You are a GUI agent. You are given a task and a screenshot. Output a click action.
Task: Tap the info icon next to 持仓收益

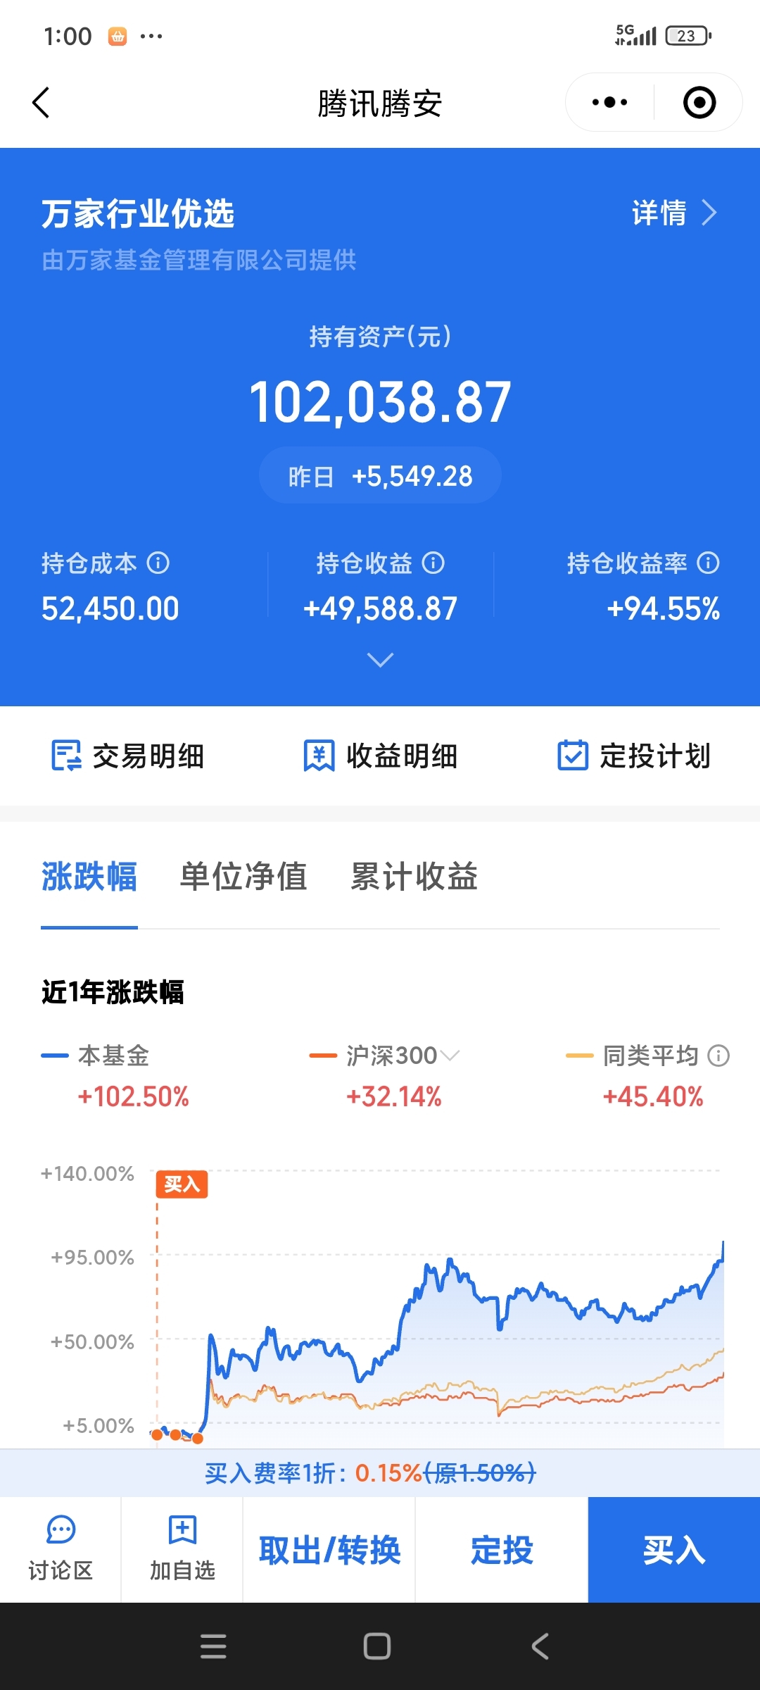433,563
